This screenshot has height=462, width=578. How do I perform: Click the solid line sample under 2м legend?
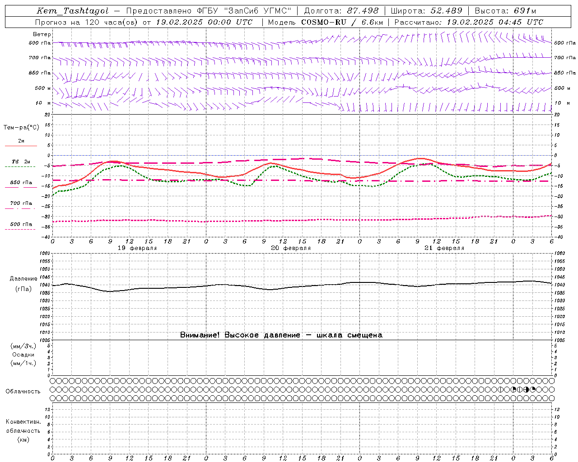21,146
